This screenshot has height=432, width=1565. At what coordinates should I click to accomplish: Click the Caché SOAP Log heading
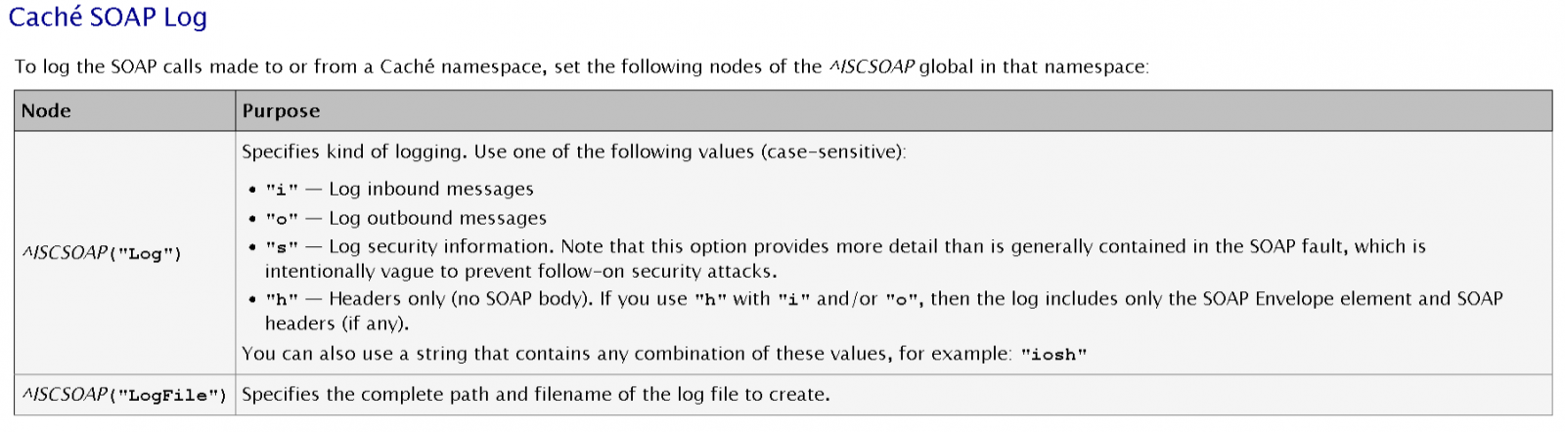(x=108, y=18)
